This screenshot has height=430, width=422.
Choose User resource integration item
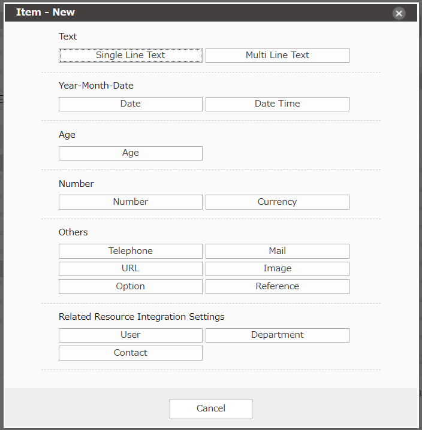[130, 335]
